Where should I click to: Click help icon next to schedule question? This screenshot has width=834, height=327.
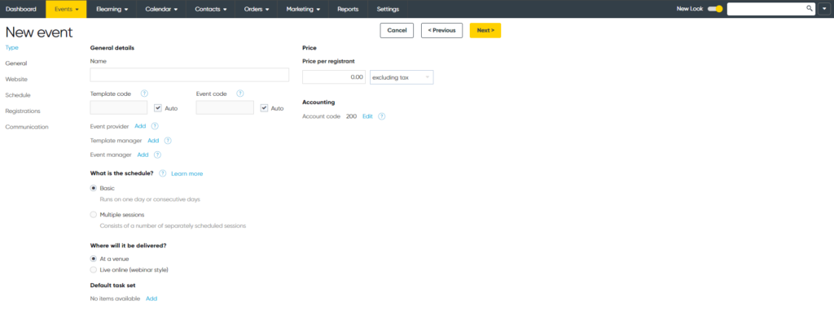[163, 173]
